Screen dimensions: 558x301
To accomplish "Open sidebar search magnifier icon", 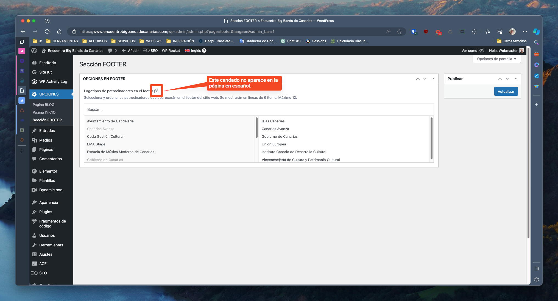I will coord(536,43).
